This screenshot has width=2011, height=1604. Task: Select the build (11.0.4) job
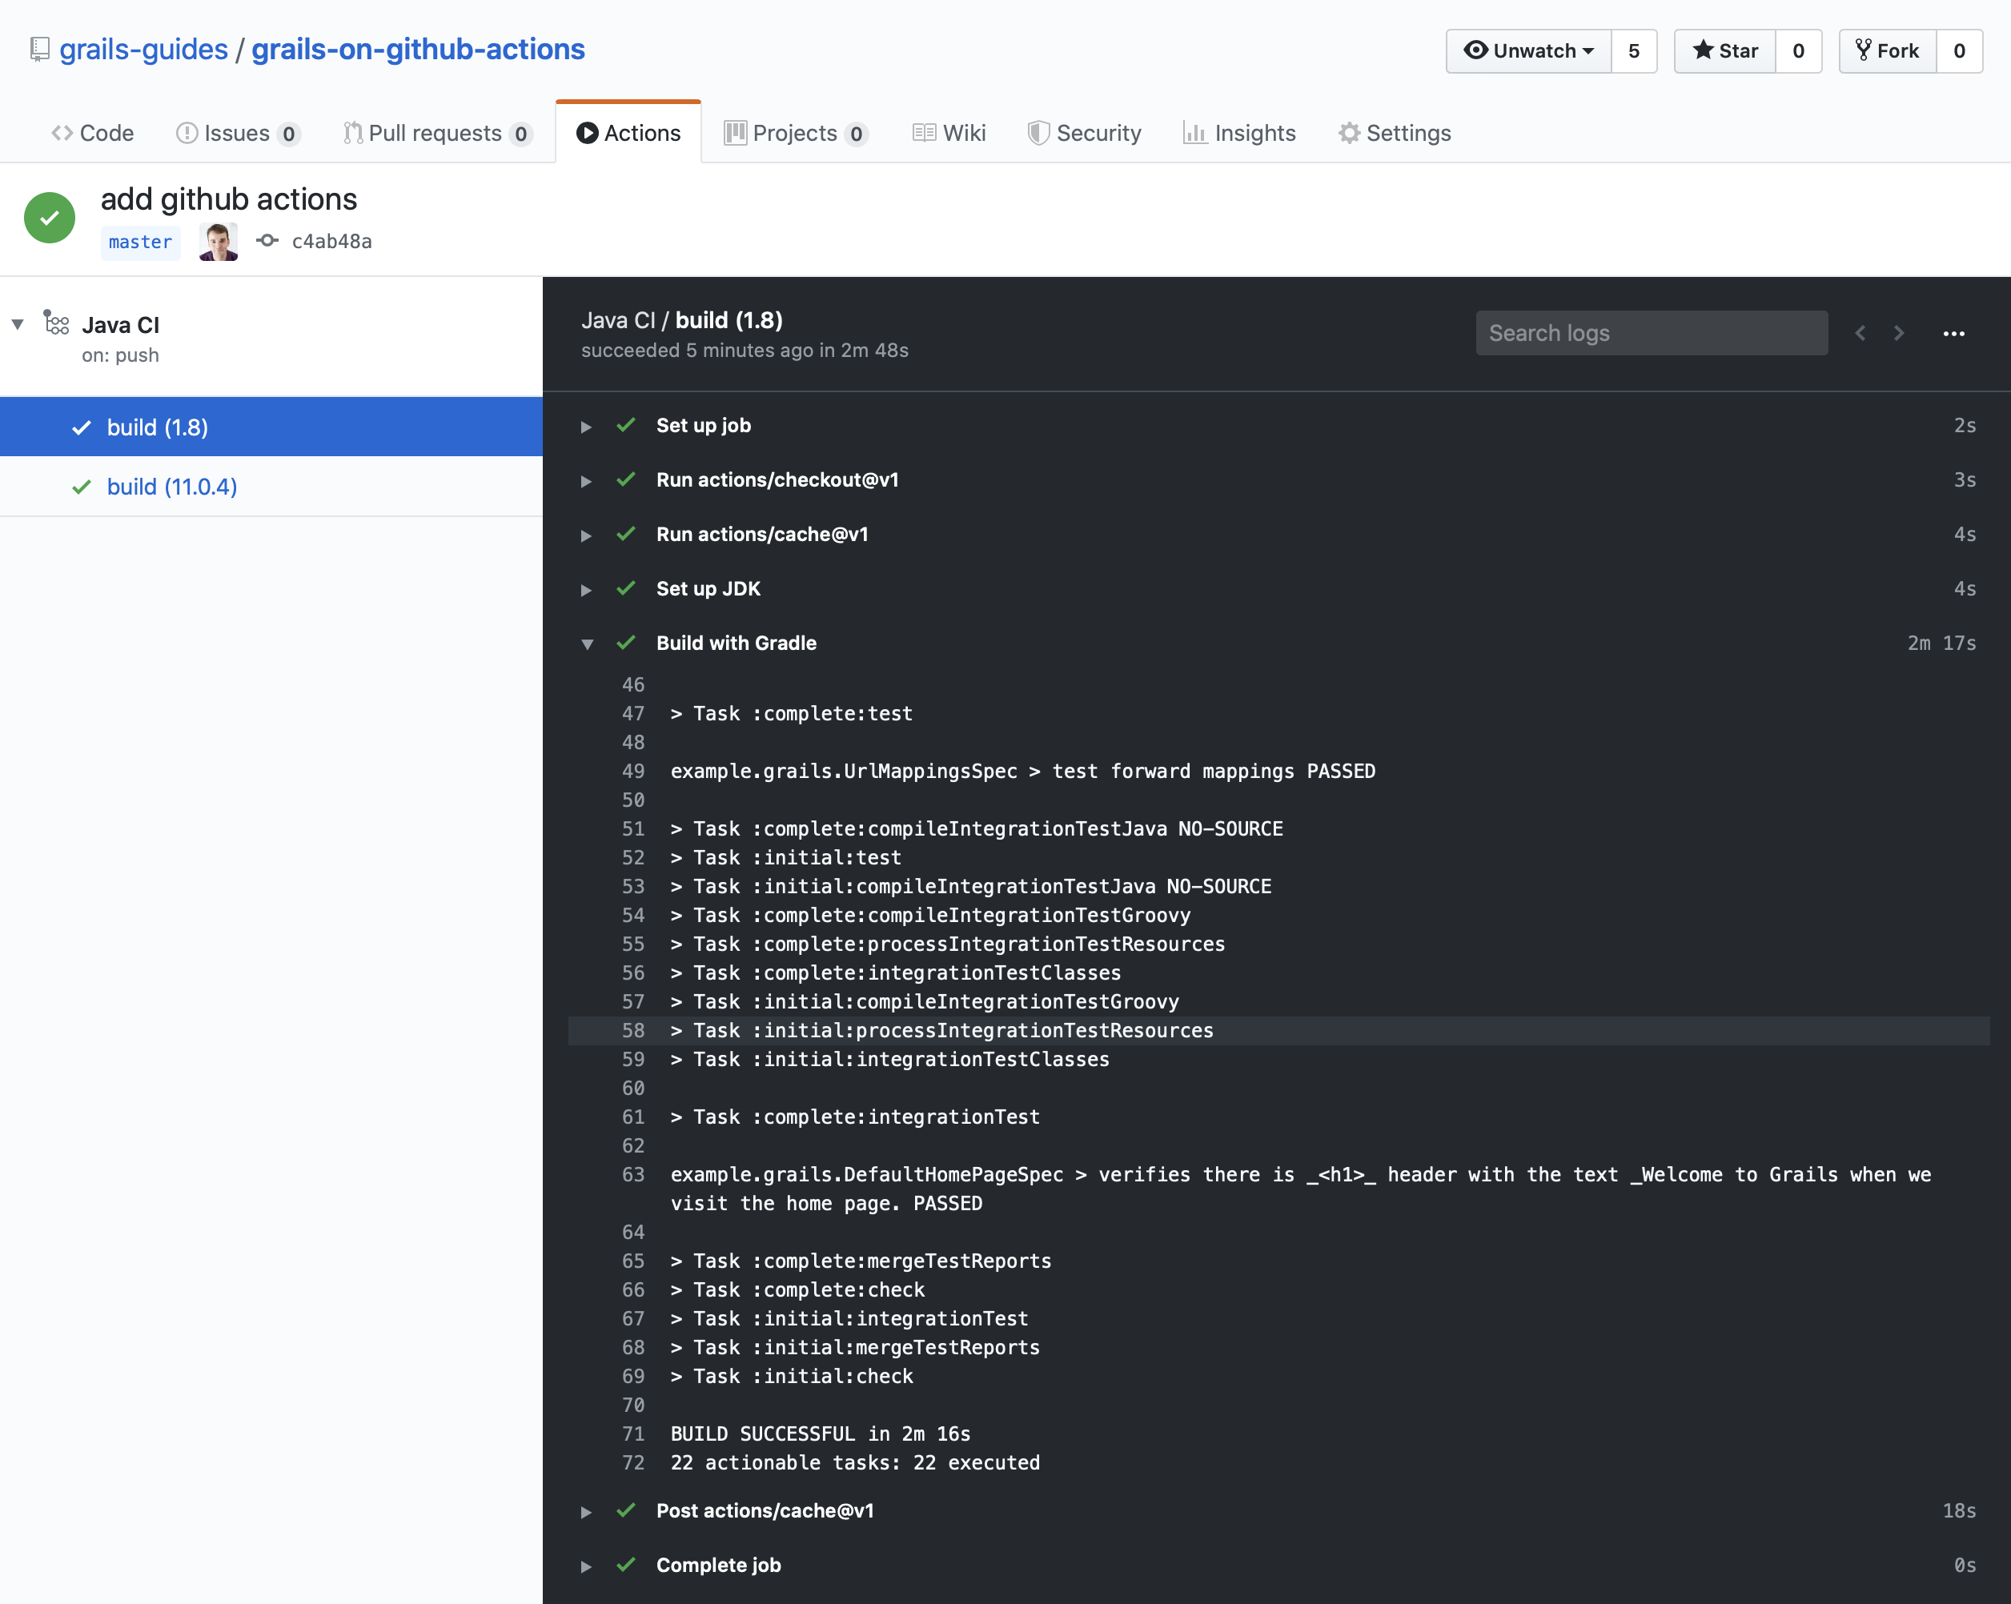click(x=271, y=486)
